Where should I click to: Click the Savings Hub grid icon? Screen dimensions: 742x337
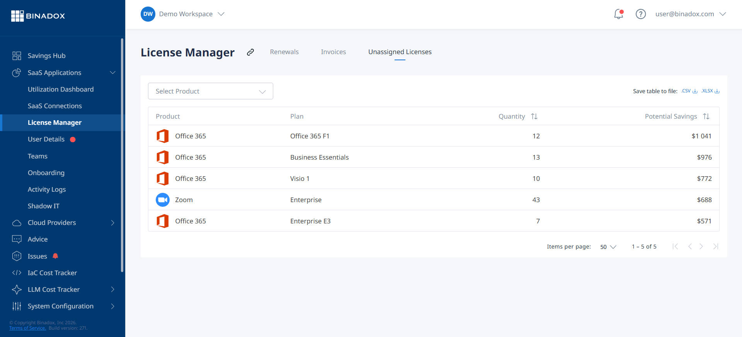click(17, 56)
